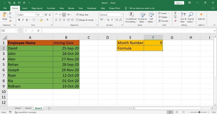The width and height of the screenshot is (217, 114).
Task: Click the Clear eraser icon in Editing group
Action: point(175,21)
